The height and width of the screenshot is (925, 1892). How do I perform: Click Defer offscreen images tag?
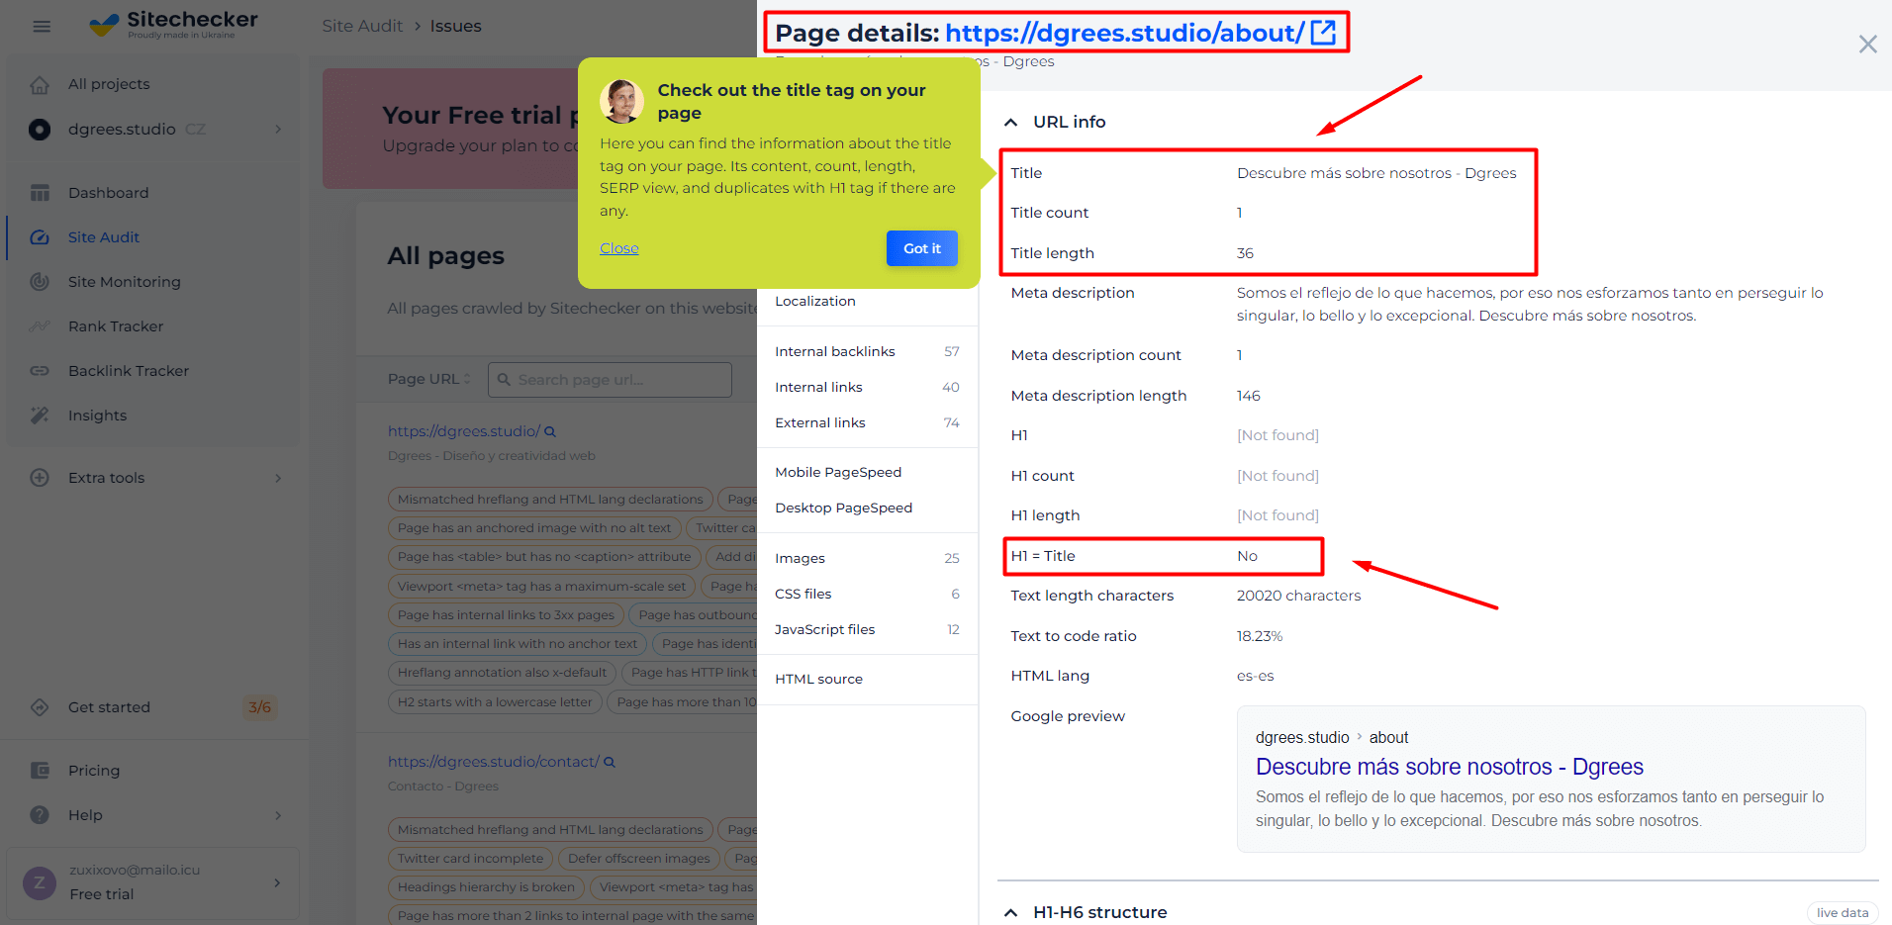click(x=639, y=859)
